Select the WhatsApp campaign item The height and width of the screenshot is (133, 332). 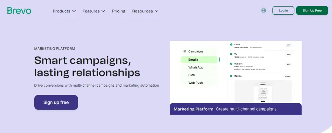[x=196, y=68]
